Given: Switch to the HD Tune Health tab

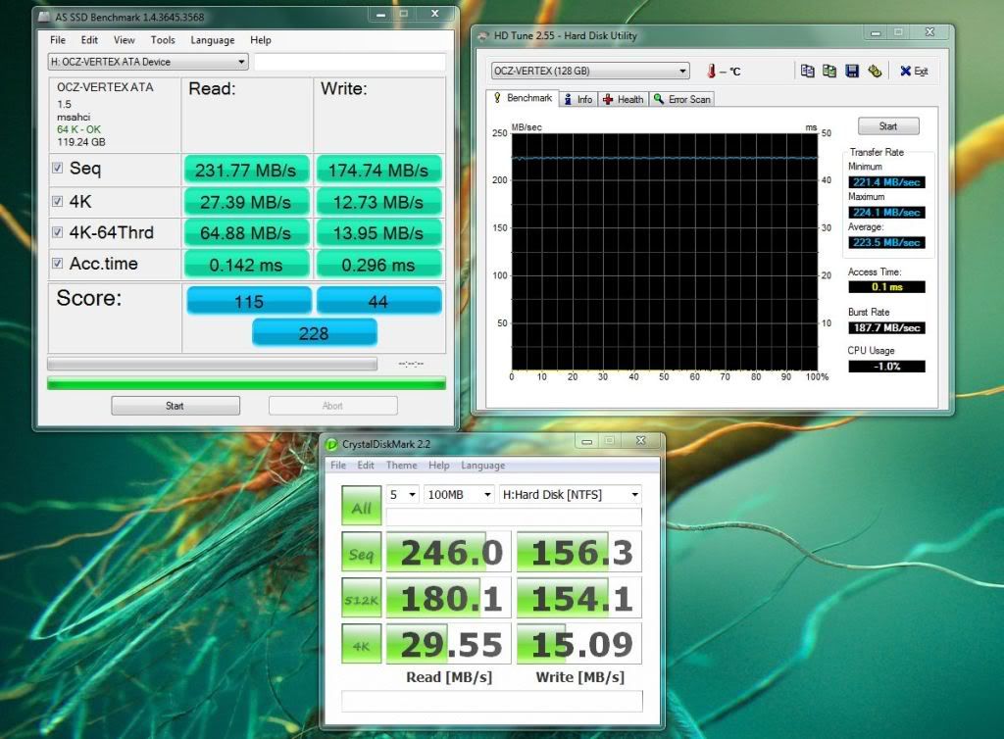Looking at the screenshot, I should pyautogui.click(x=623, y=99).
